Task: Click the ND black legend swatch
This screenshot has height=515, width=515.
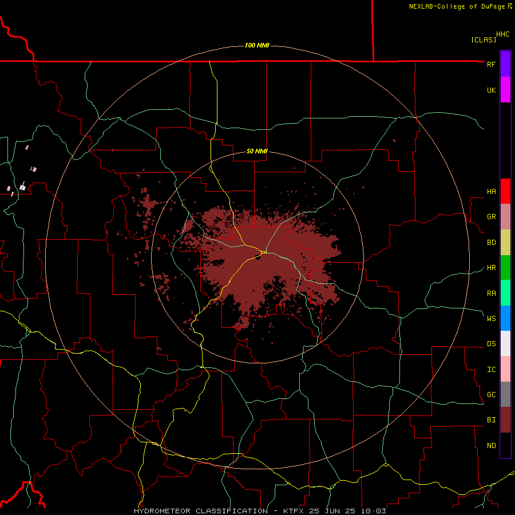Action: pyautogui.click(x=505, y=445)
